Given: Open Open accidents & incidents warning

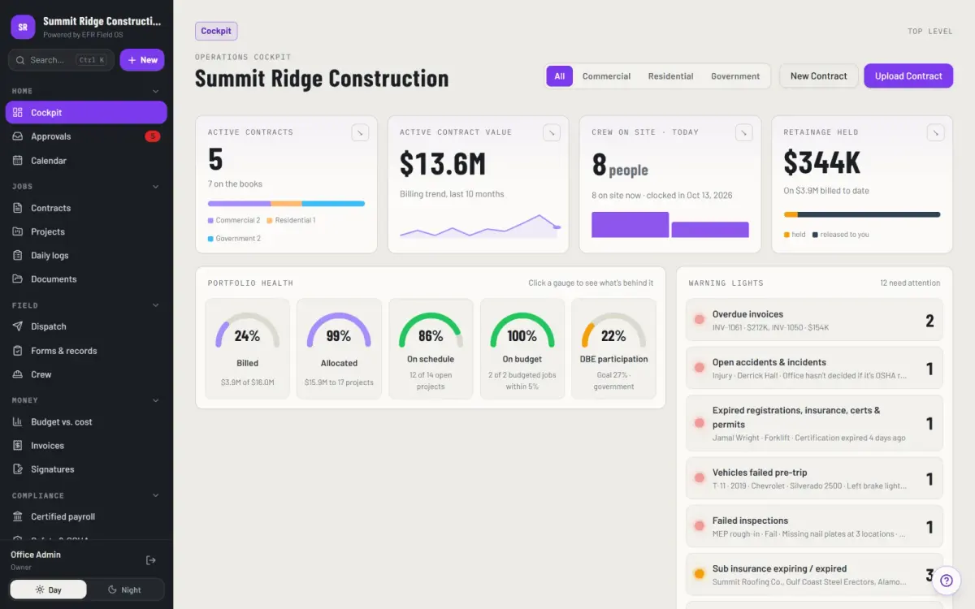Looking at the screenshot, I should click(x=814, y=369).
